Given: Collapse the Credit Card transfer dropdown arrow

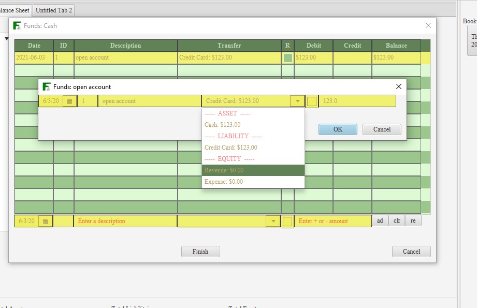Looking at the screenshot, I should [297, 101].
